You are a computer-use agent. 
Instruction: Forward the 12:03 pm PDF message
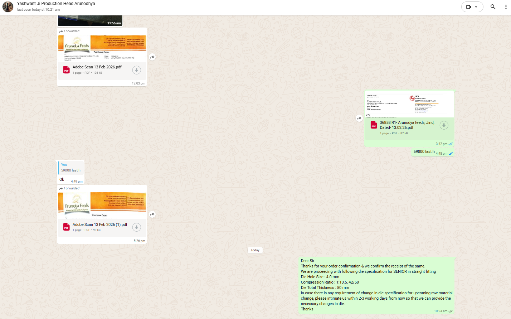coord(152,57)
